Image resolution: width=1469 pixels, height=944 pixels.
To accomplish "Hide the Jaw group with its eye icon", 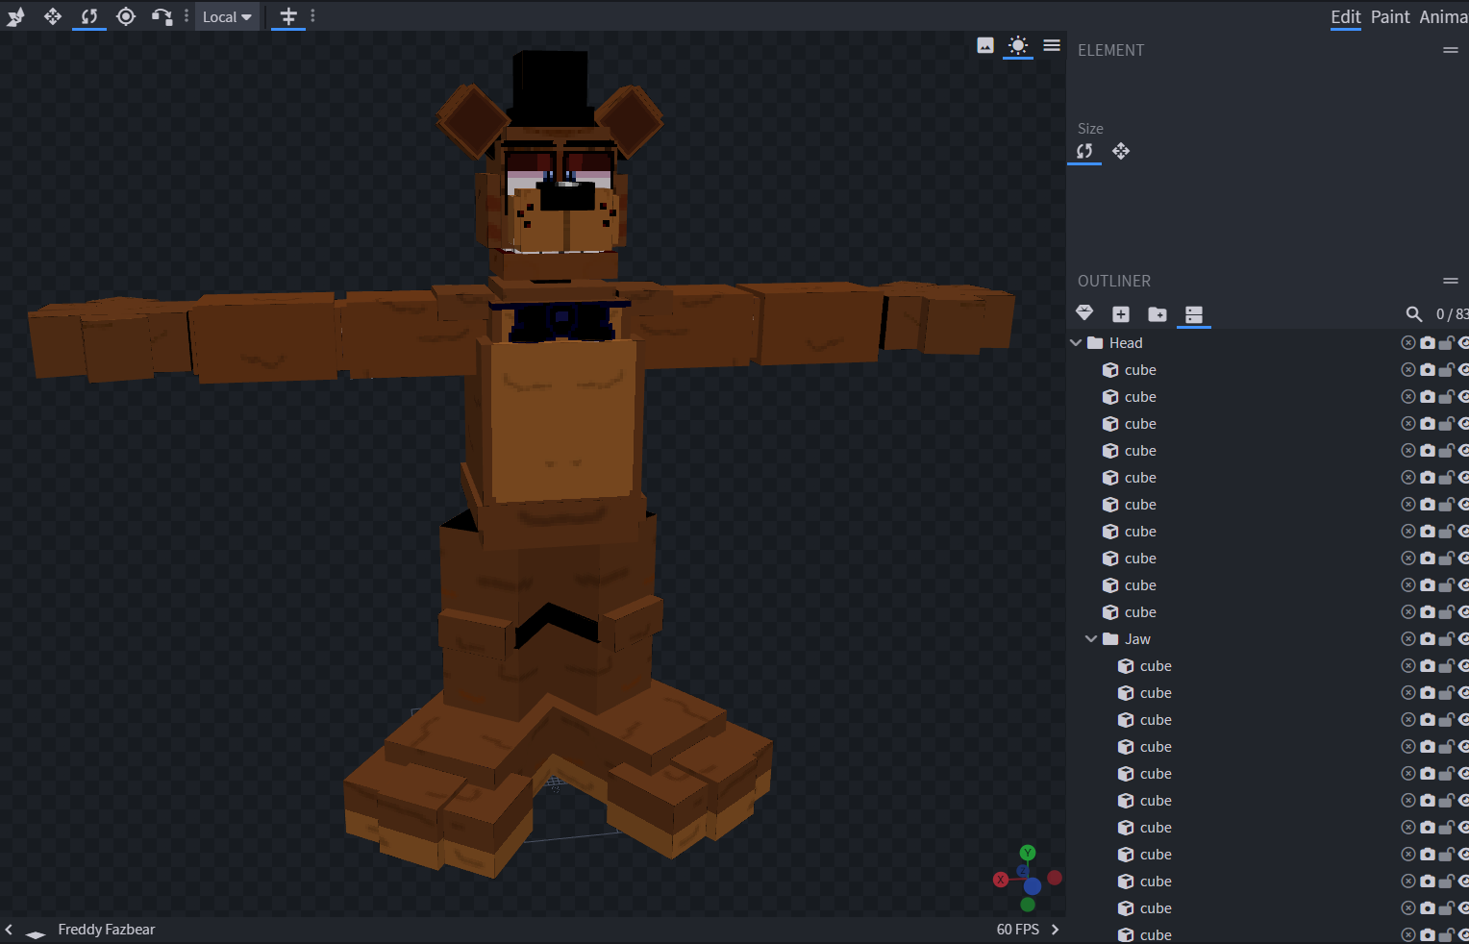I will [x=1463, y=639].
